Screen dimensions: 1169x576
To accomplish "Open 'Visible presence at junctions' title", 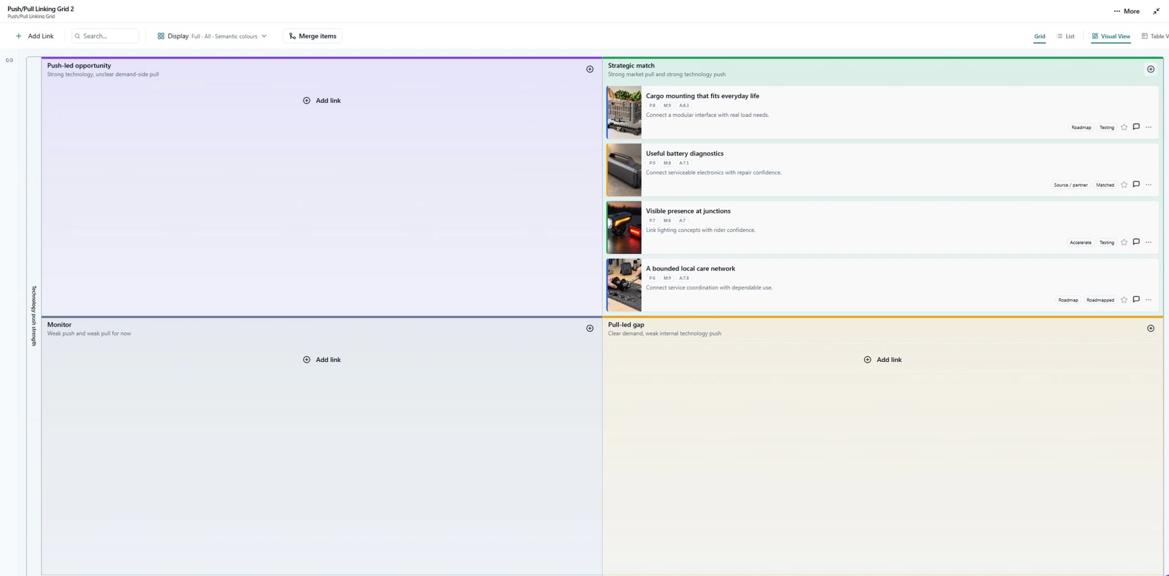I will coord(688,211).
